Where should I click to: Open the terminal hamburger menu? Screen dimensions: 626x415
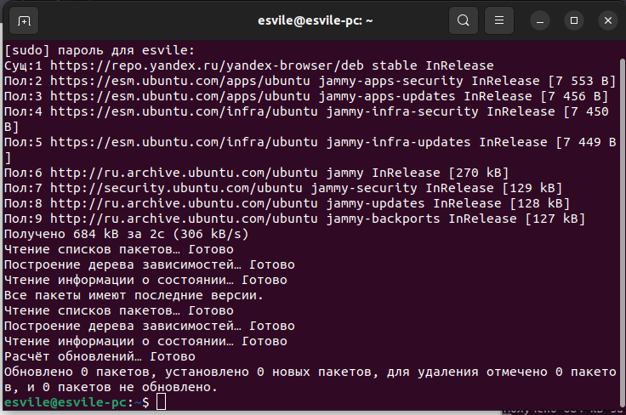[499, 20]
